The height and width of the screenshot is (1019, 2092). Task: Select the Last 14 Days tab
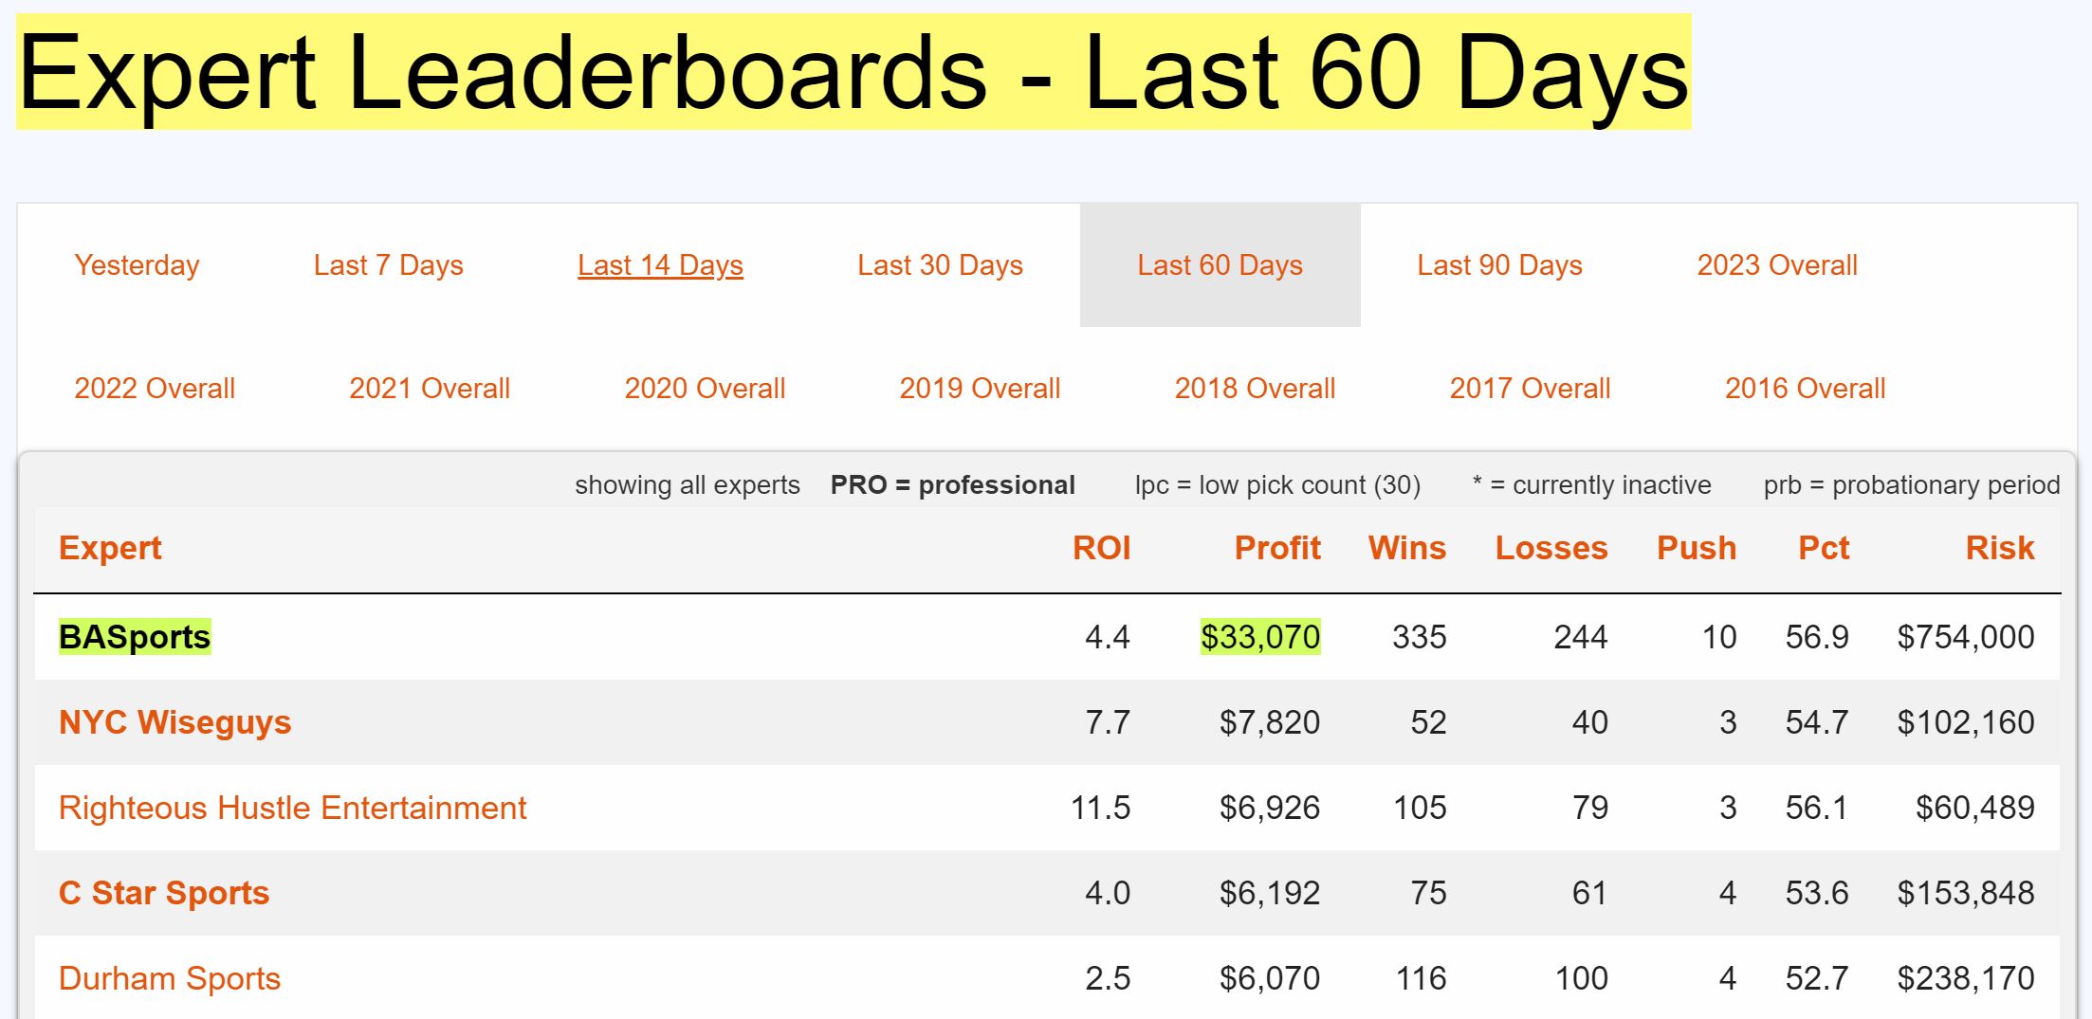(x=660, y=265)
